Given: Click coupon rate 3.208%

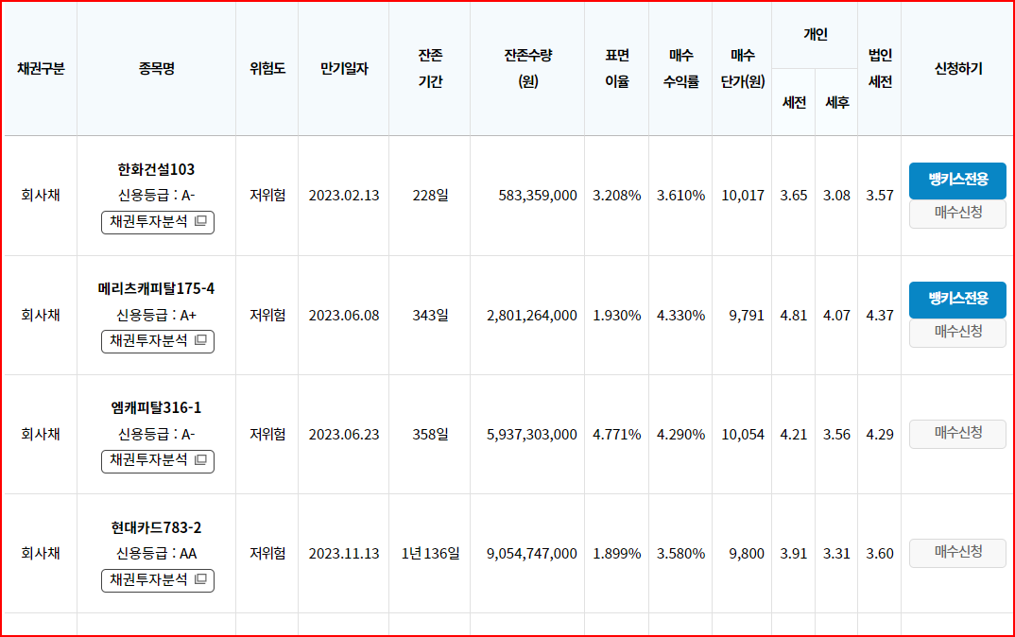Looking at the screenshot, I should click(617, 196).
